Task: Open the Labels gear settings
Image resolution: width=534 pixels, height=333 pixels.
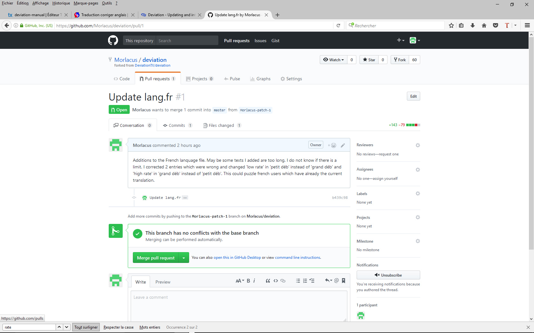Action: (418, 193)
